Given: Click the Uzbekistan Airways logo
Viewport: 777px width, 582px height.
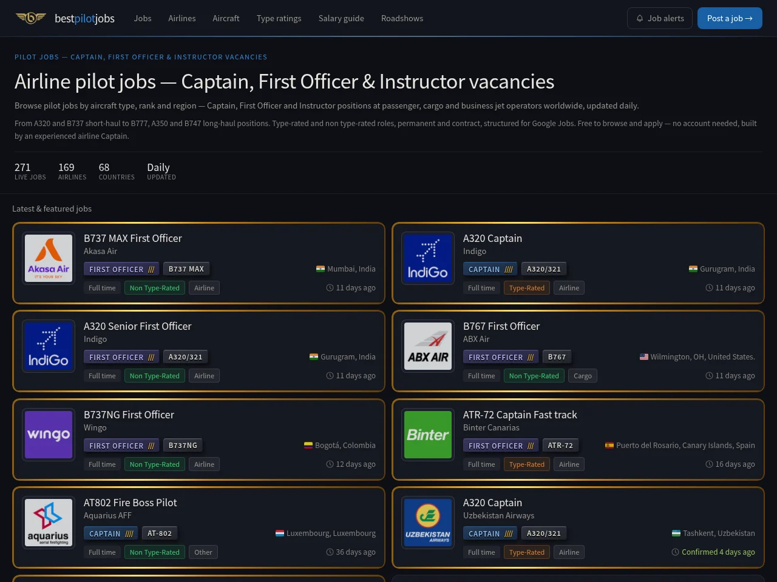Looking at the screenshot, I should coord(428,523).
